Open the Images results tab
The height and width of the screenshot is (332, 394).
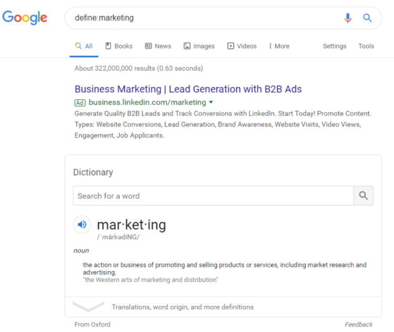point(199,46)
